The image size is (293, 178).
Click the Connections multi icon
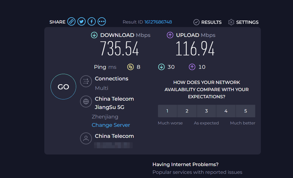(x=86, y=81)
